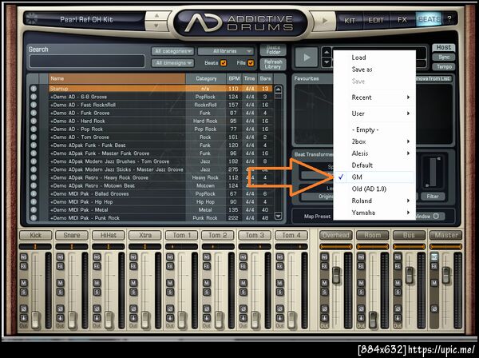The width and height of the screenshot is (479, 358).
Task: Open the Tom 2 channel FX button
Action: pos(207,266)
